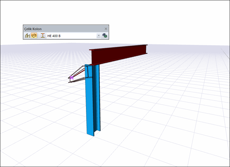The height and width of the screenshot is (167, 230).
Task: Toggle the highlighted inclined column placement mode
Action: [x=34, y=36]
